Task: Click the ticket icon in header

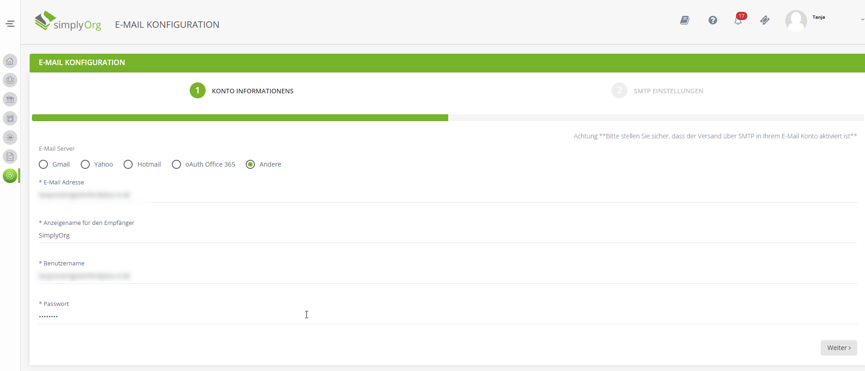Action: 765,20
